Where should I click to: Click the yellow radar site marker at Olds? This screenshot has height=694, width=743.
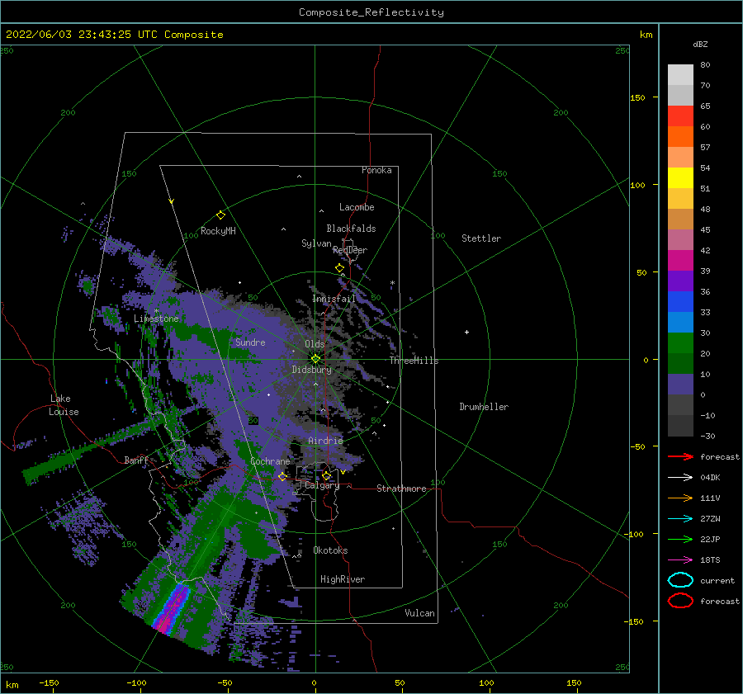click(315, 359)
